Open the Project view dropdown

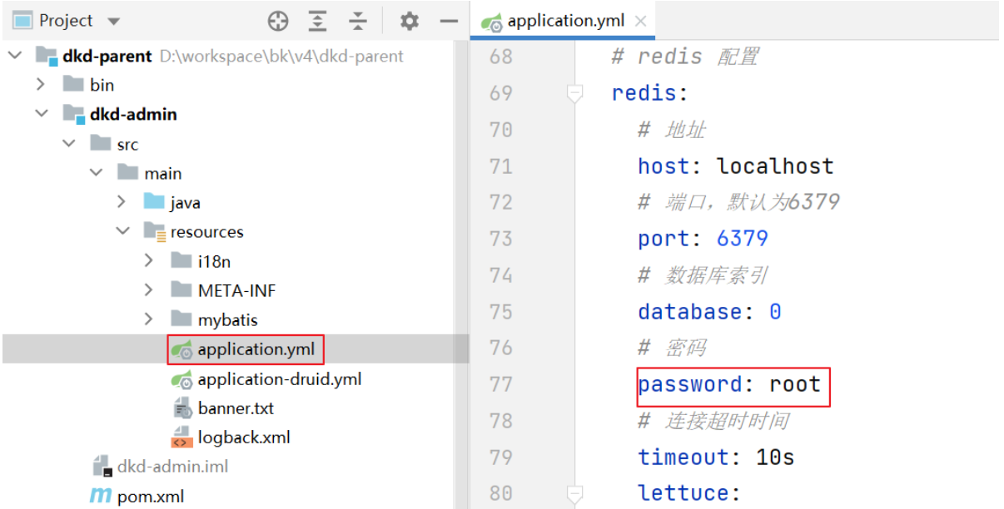[x=114, y=22]
